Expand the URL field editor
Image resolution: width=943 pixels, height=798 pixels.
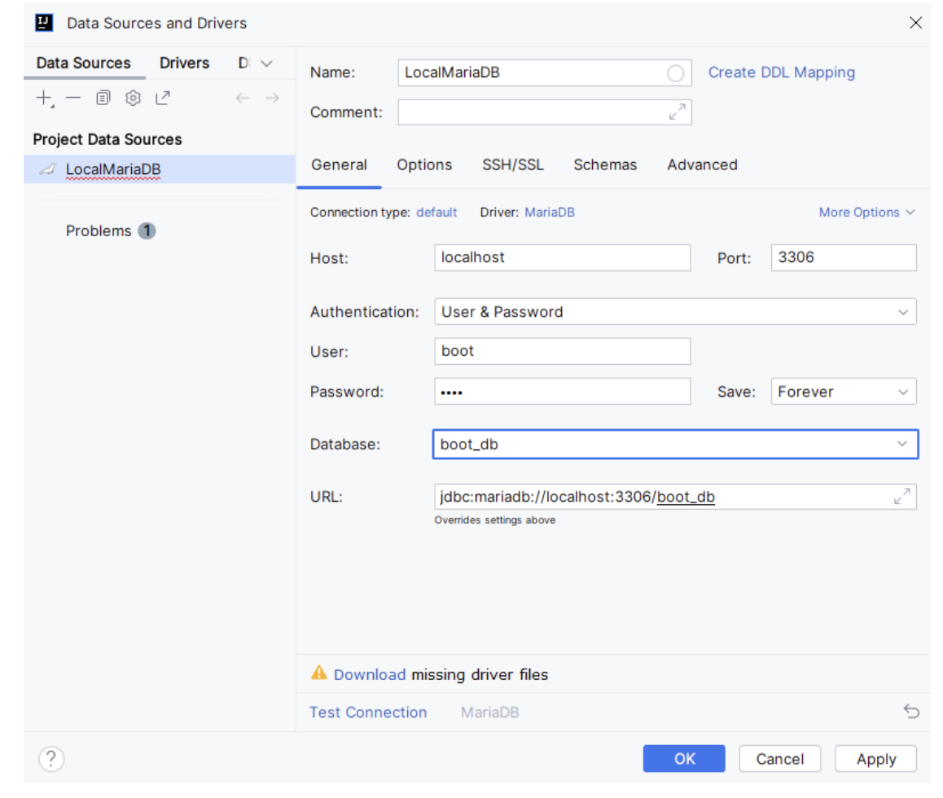click(x=901, y=496)
